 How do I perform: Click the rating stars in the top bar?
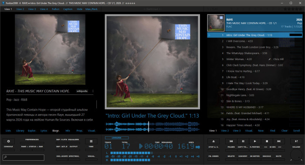coord(293,9)
